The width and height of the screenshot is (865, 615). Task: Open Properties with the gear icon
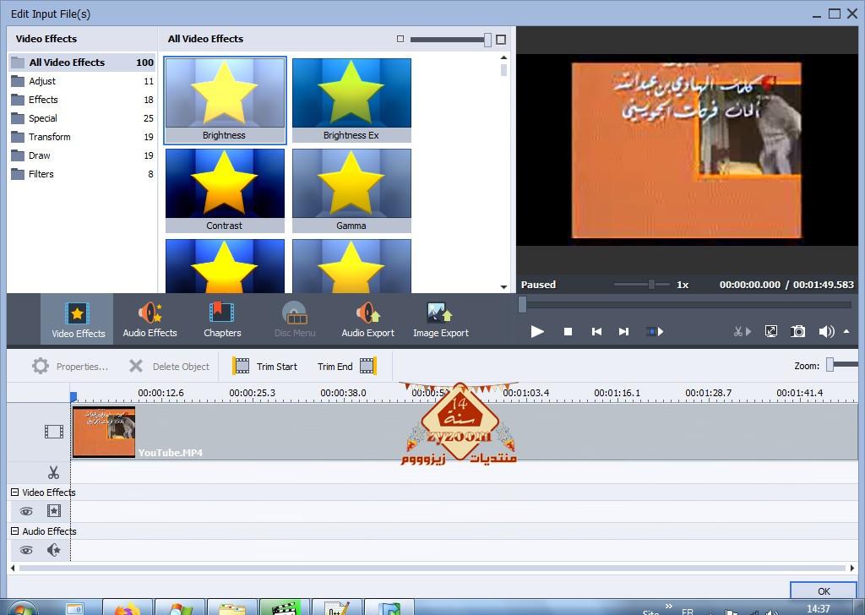69,367
